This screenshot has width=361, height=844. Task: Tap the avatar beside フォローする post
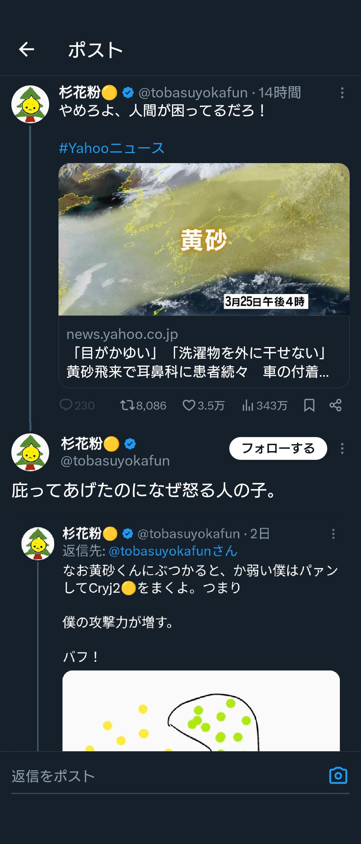pyautogui.click(x=30, y=452)
